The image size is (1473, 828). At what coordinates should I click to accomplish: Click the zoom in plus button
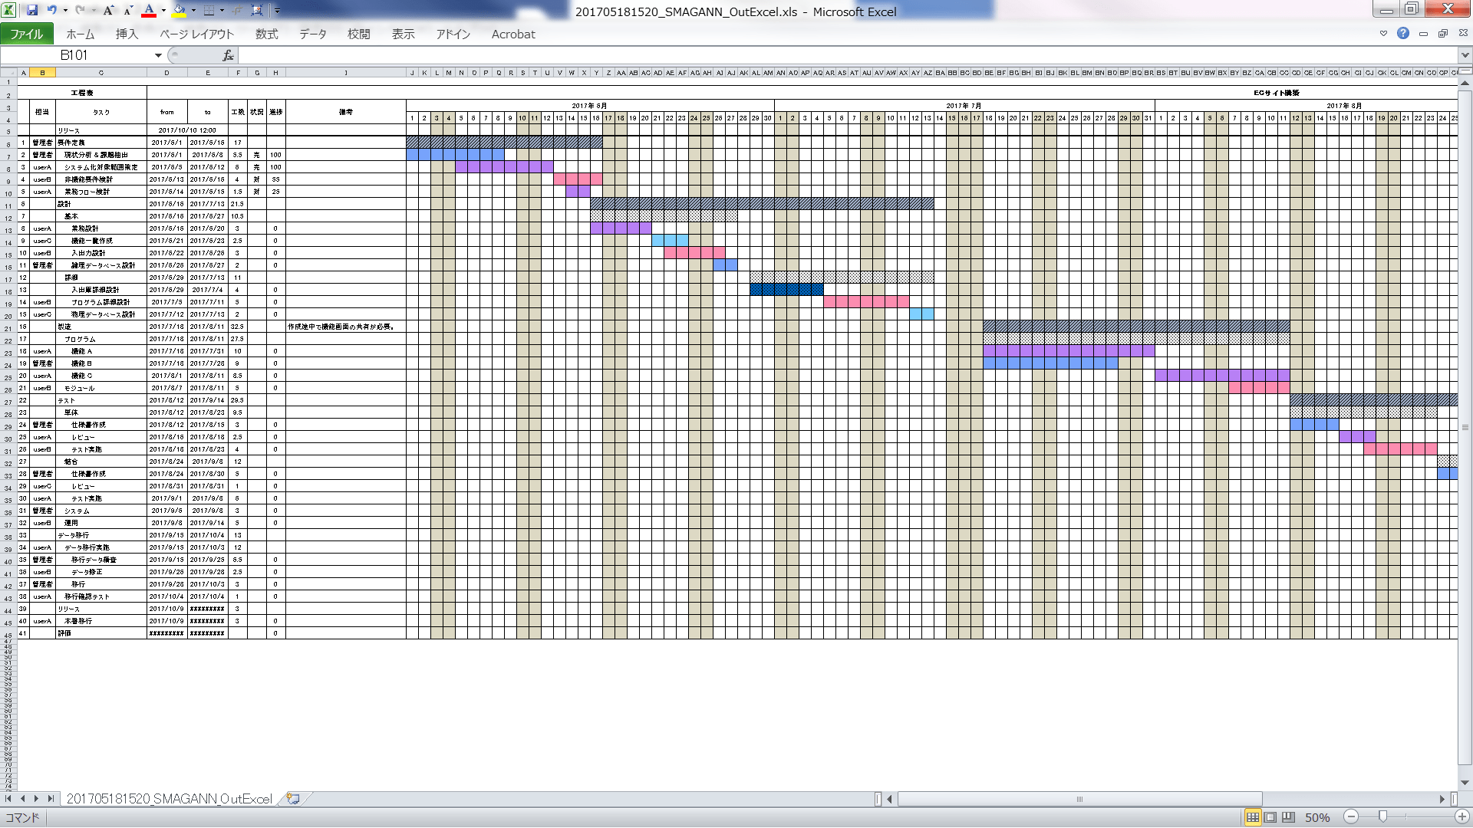(x=1461, y=817)
